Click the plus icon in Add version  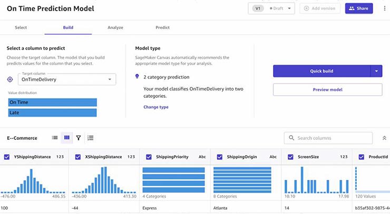pos(307,8)
